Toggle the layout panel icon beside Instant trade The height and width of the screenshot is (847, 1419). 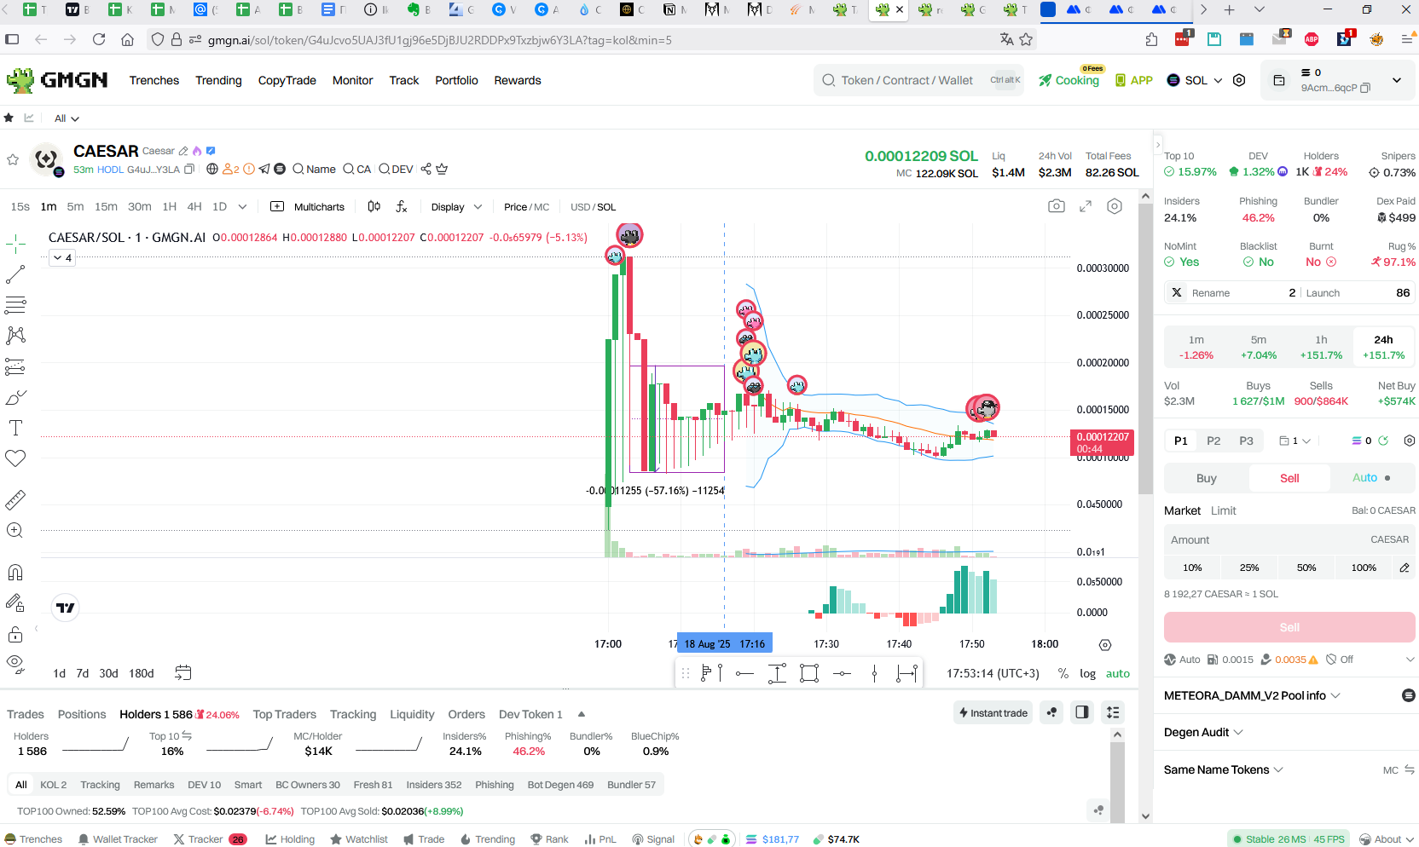(1082, 712)
